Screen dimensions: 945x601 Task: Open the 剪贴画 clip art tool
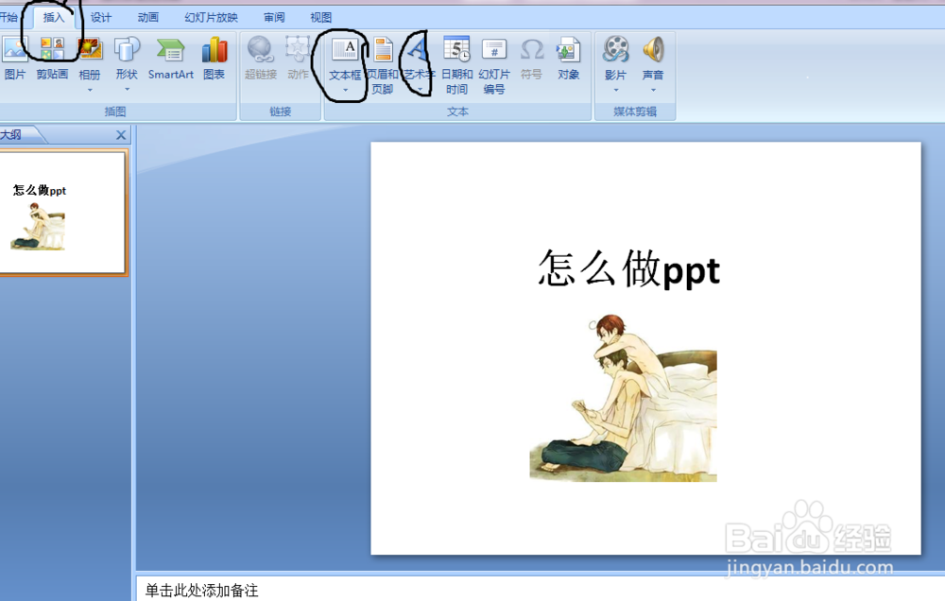point(52,58)
